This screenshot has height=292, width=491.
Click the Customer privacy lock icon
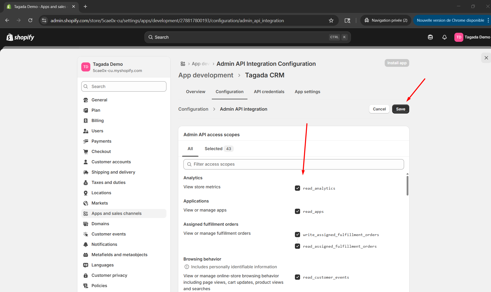click(86, 275)
